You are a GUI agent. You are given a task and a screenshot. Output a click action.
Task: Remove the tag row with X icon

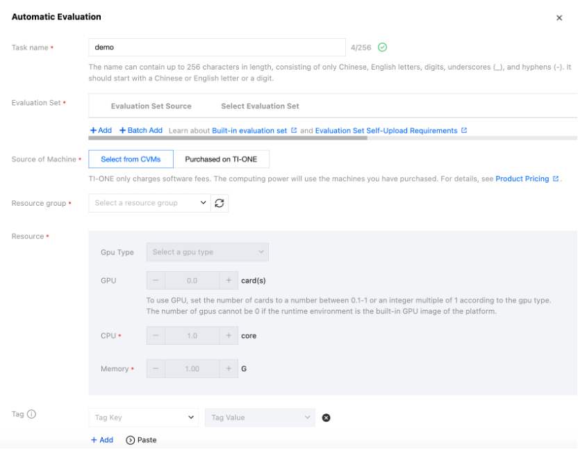point(327,418)
